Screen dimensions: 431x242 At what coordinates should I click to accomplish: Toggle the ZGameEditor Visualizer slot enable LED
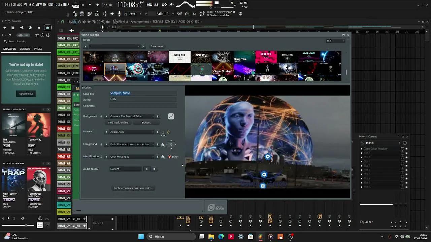pos(406,149)
